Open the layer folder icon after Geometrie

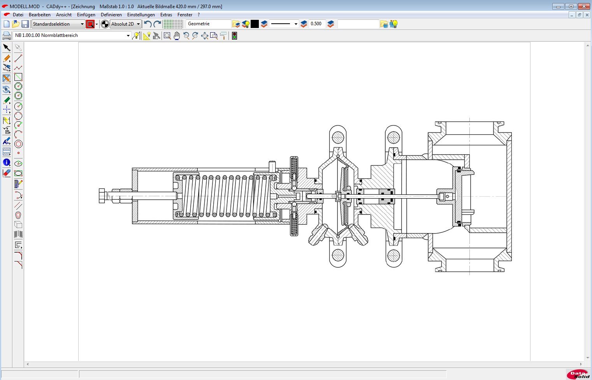pos(236,24)
